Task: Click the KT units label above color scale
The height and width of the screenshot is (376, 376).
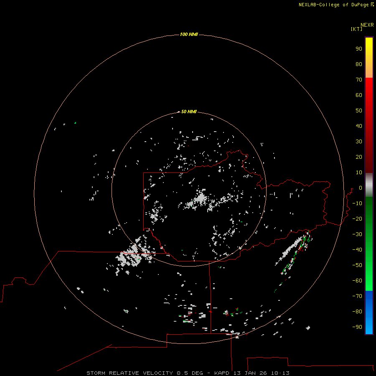Action: tap(356, 29)
